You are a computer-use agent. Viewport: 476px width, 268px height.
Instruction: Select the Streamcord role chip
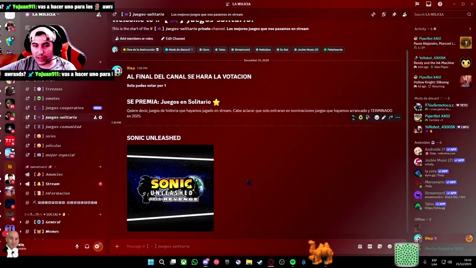[240, 50]
